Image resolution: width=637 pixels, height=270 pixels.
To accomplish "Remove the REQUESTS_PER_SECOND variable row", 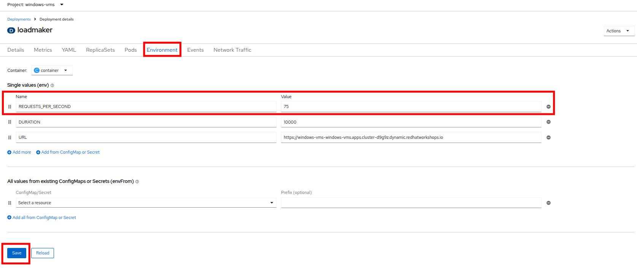I will (x=548, y=107).
